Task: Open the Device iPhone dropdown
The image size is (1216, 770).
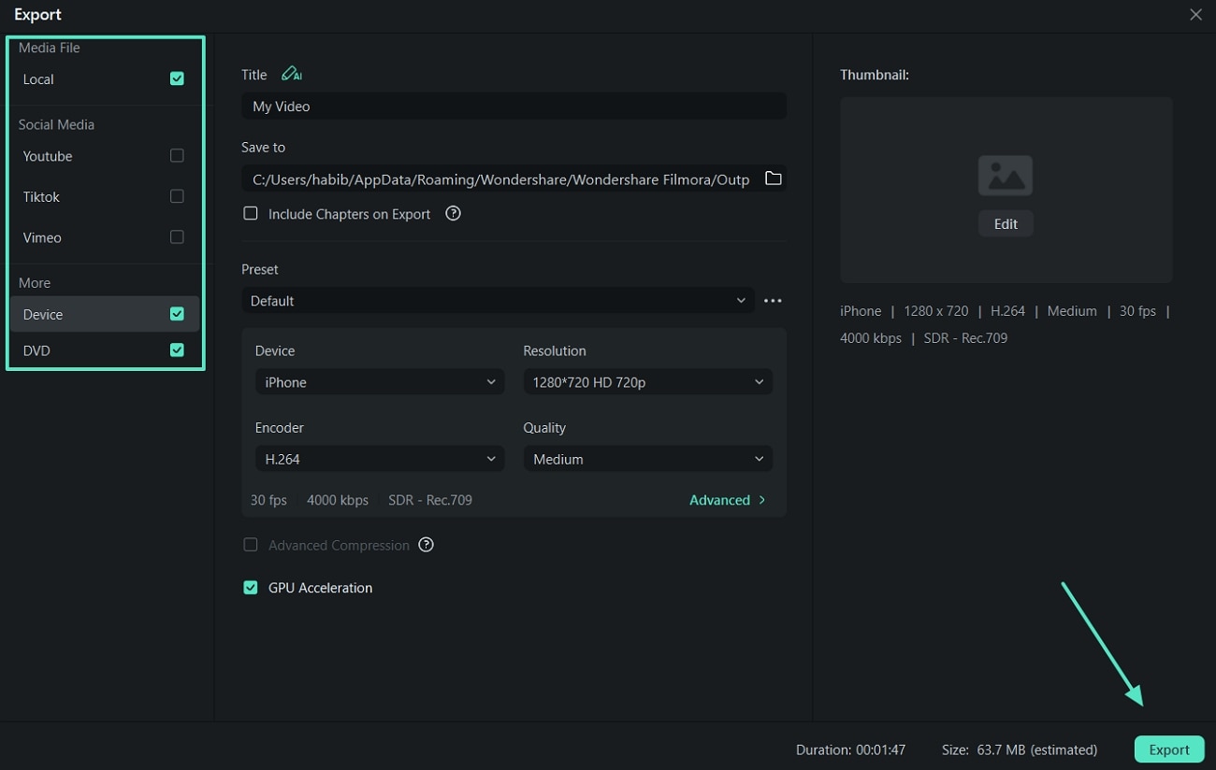Action: click(379, 382)
